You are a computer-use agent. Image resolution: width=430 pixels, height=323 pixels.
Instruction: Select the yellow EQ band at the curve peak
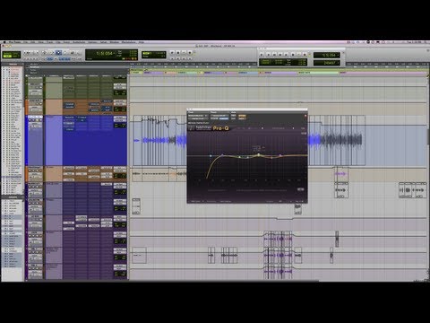click(259, 154)
